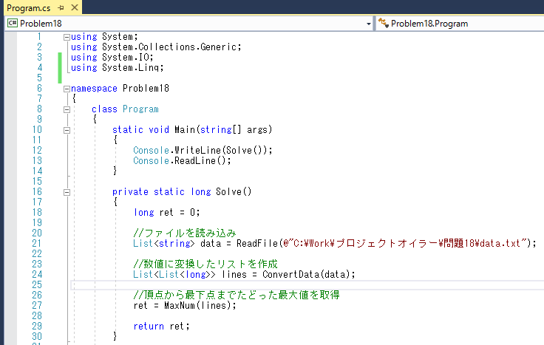Click 'System.Linq' in the using line
Screen dimensions: 544x345
click(x=130, y=68)
